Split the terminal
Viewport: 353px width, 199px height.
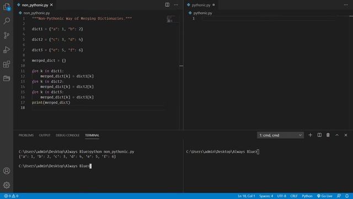tap(319, 135)
